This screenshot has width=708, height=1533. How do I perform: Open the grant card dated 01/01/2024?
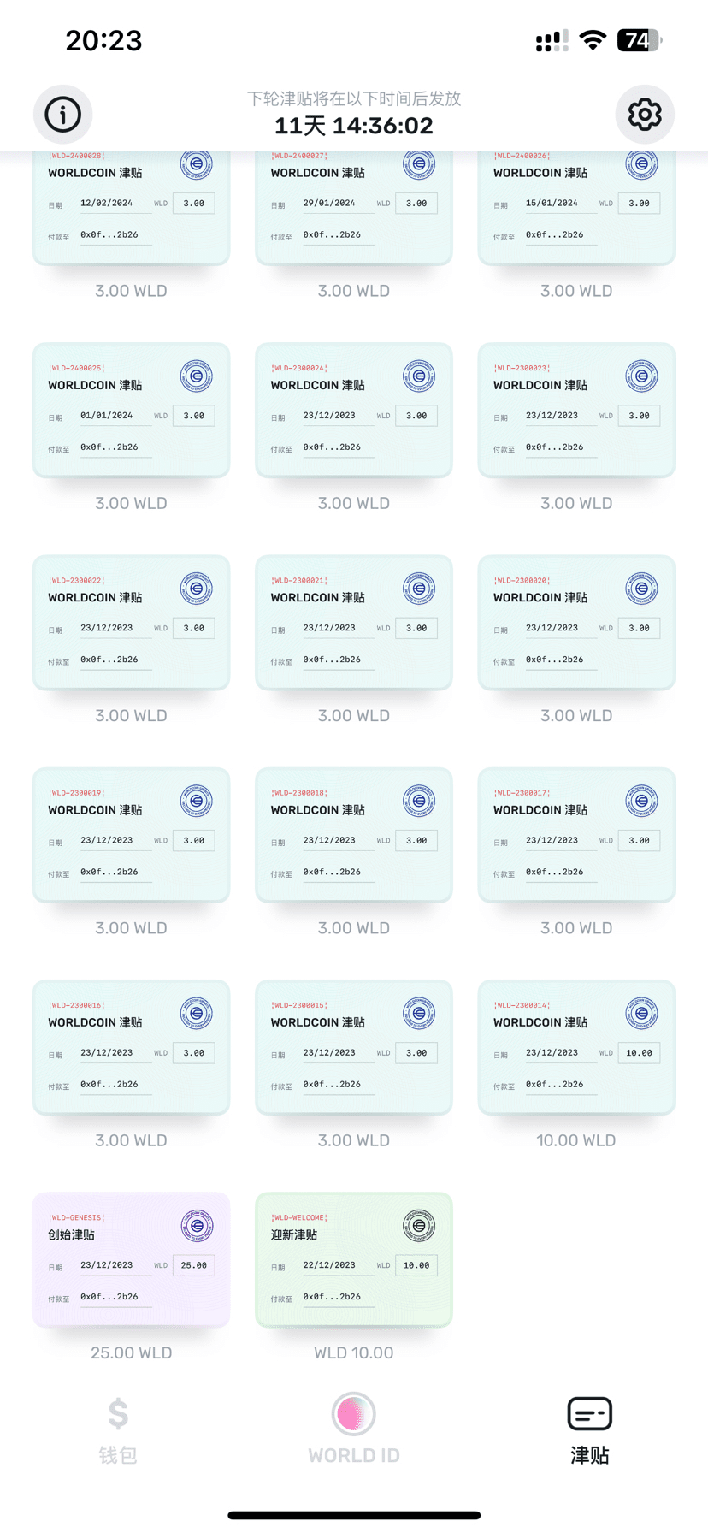coord(131,410)
